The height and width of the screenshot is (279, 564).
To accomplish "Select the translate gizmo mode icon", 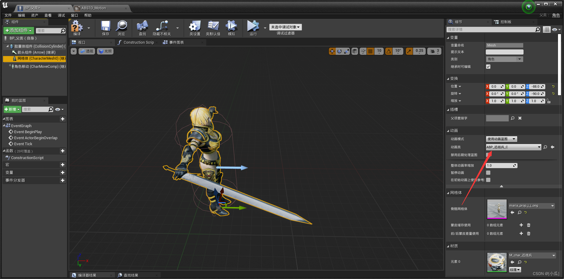I will [x=332, y=51].
